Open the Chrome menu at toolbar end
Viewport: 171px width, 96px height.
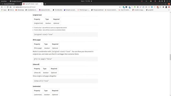pyautogui.click(x=169, y=7)
